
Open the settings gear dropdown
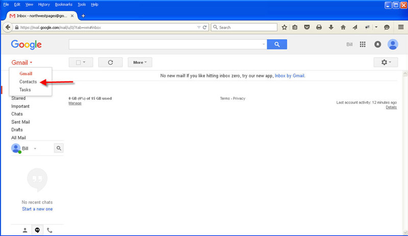(386, 62)
